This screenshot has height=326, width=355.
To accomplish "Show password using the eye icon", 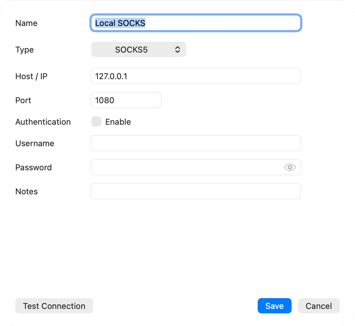I will tap(290, 167).
